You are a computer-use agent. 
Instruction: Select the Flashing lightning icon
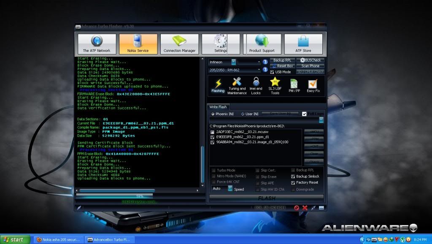point(218,85)
